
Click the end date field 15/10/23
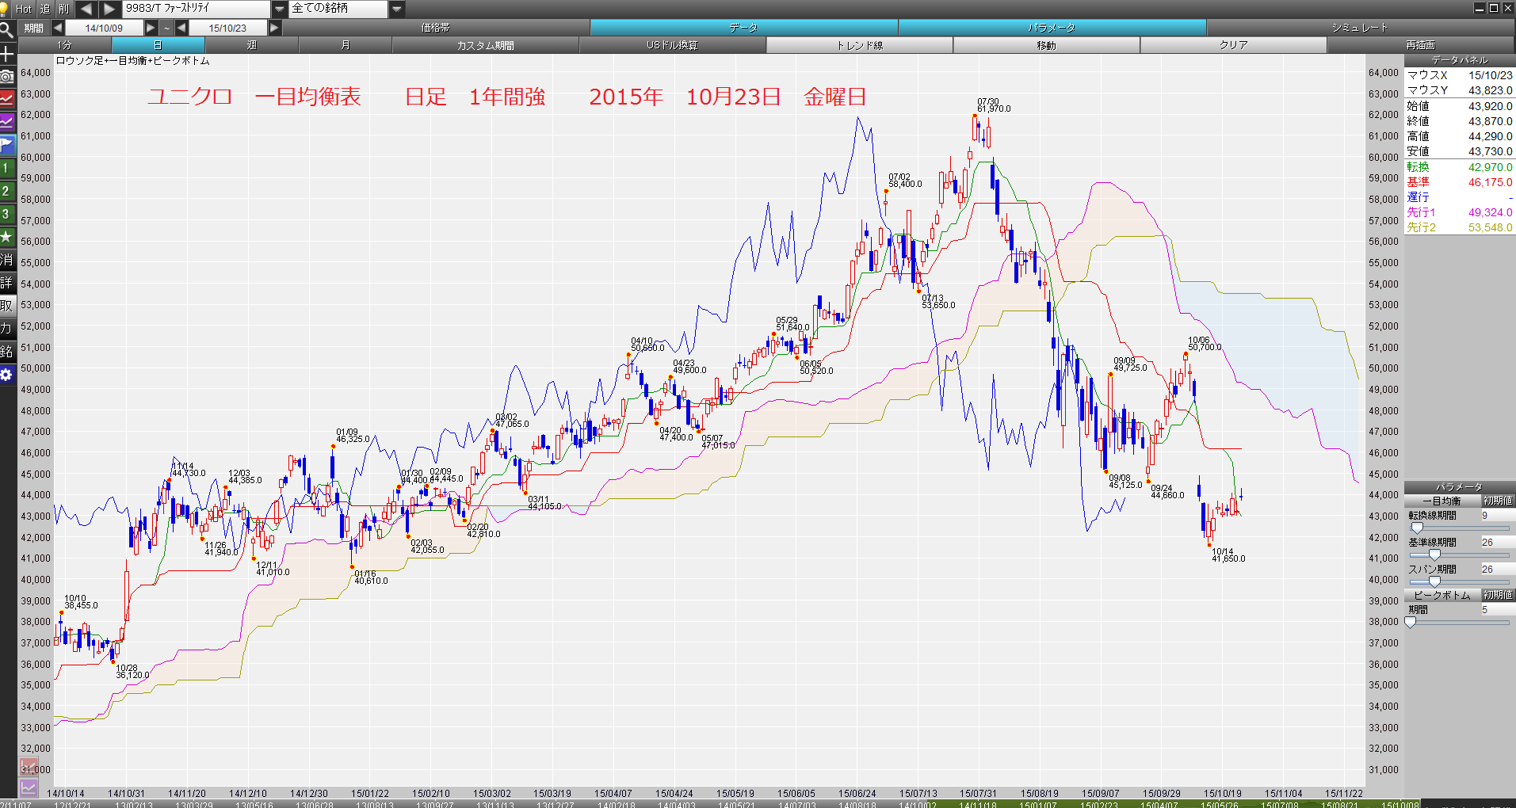[x=228, y=28]
